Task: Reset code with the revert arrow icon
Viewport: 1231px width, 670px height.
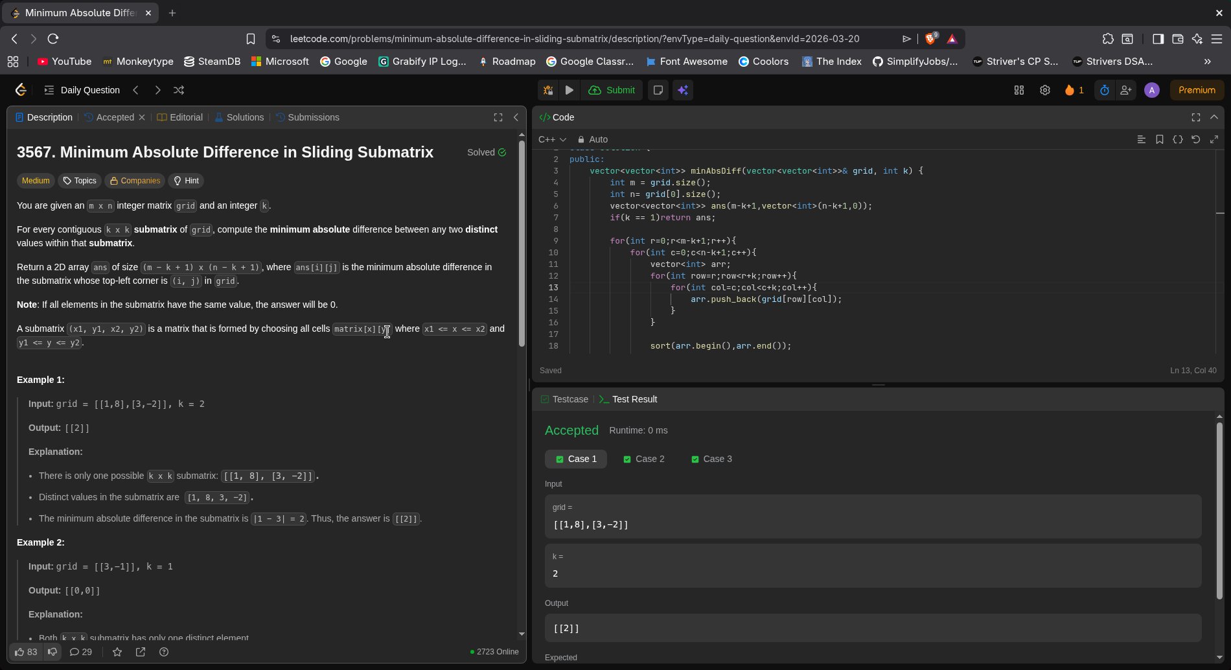Action: pos(1195,139)
